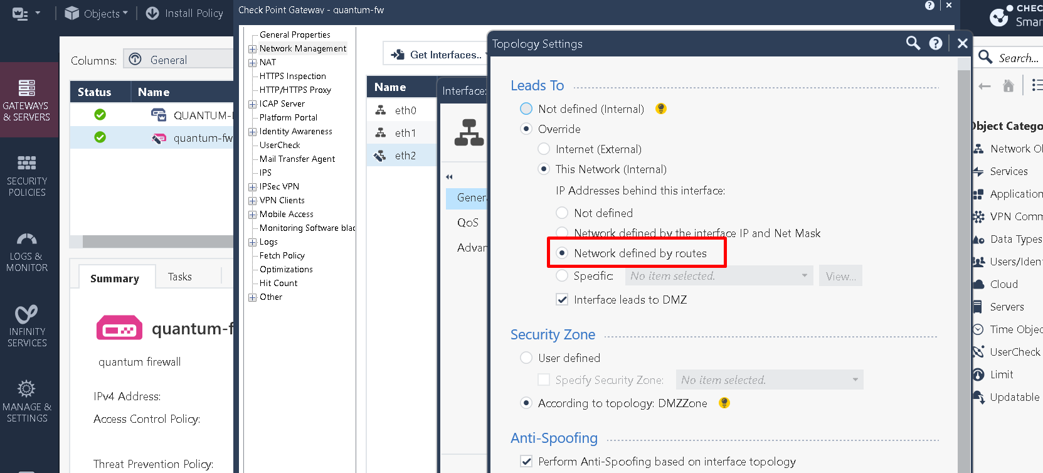Select quantum-fw gateway row
Viewport: 1043px width, 473px height.
pyautogui.click(x=152, y=137)
